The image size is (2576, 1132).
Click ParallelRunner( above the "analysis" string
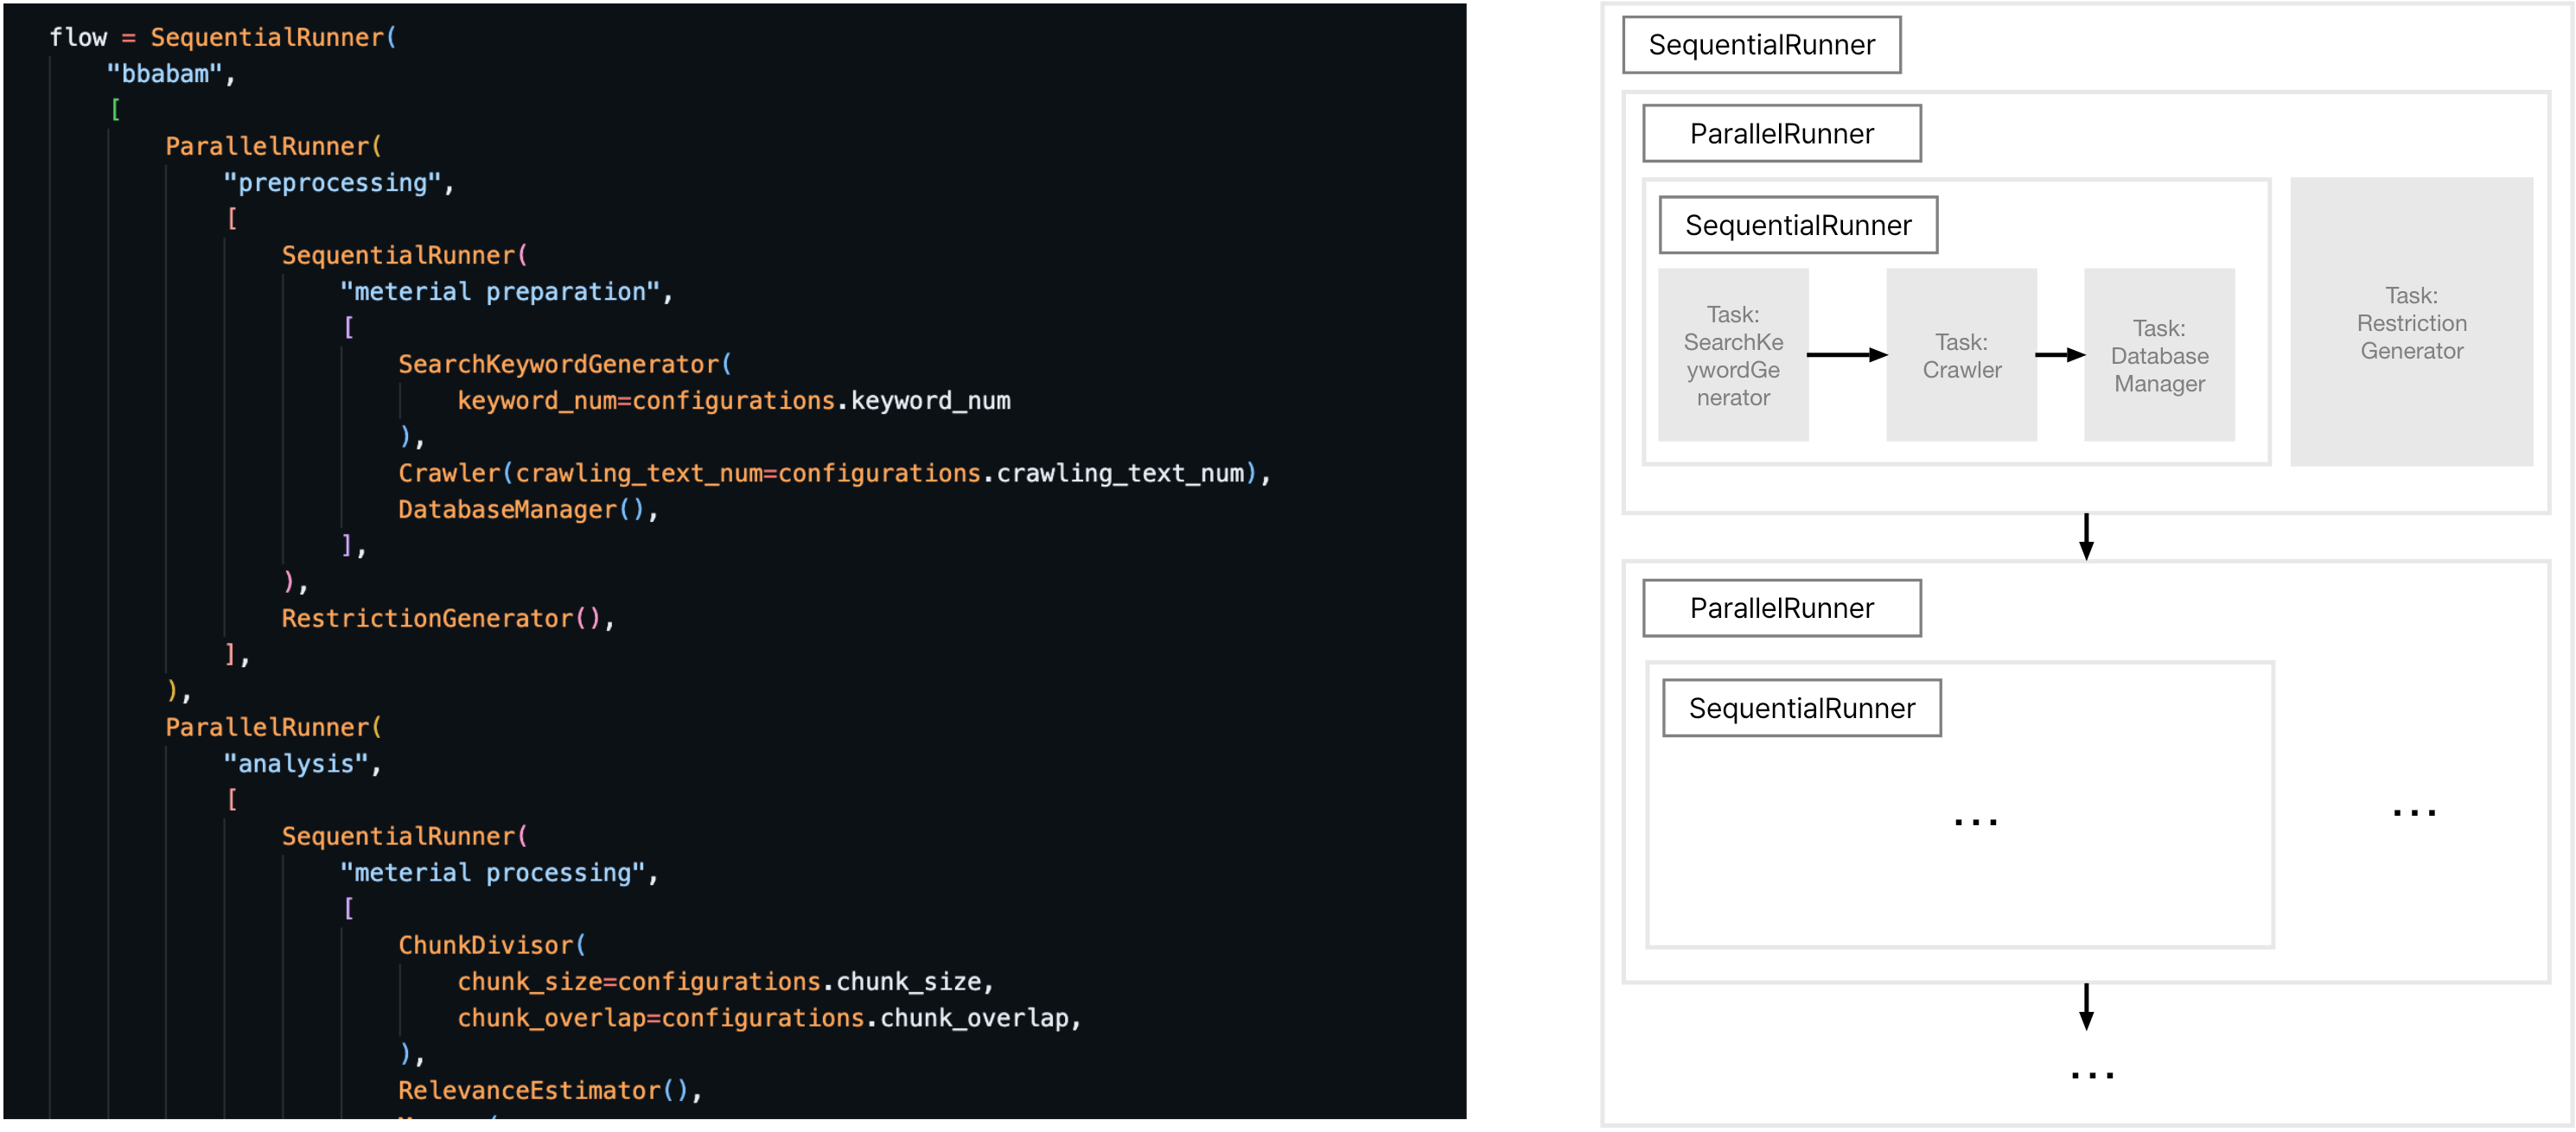273,728
